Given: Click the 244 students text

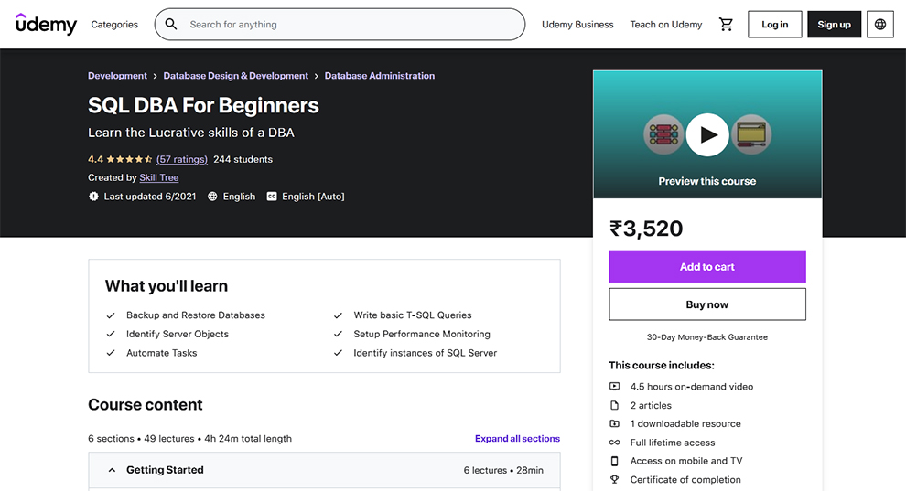Looking at the screenshot, I should pyautogui.click(x=243, y=159).
